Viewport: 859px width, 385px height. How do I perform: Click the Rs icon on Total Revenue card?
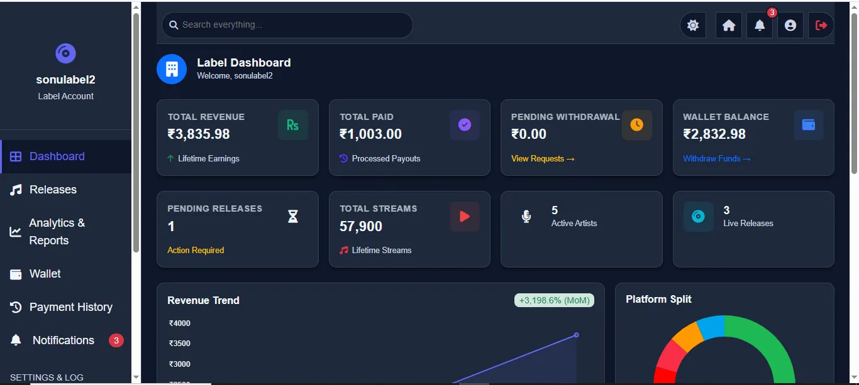[x=293, y=125]
